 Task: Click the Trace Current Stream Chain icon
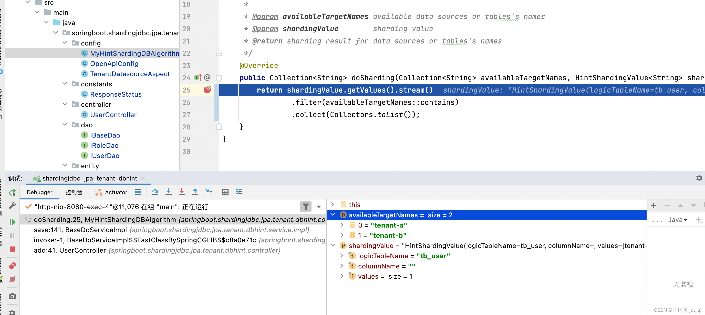[x=239, y=192]
